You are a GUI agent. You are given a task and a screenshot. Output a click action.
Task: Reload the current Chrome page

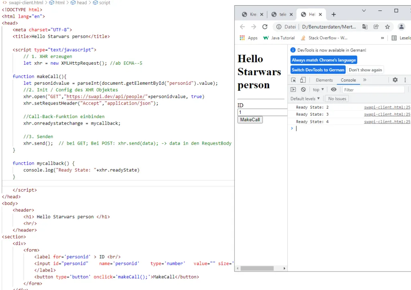[x=265, y=27]
